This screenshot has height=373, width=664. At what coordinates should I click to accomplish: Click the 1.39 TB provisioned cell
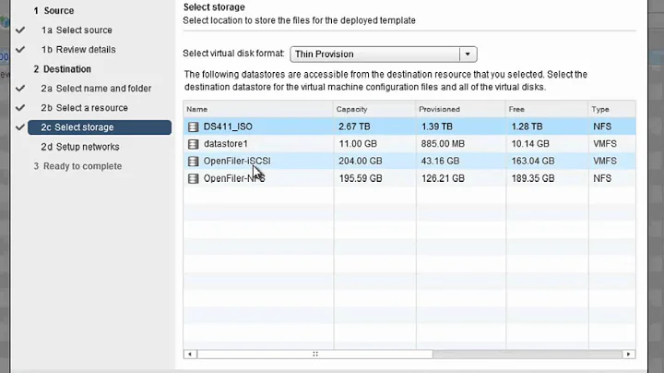[x=437, y=126]
